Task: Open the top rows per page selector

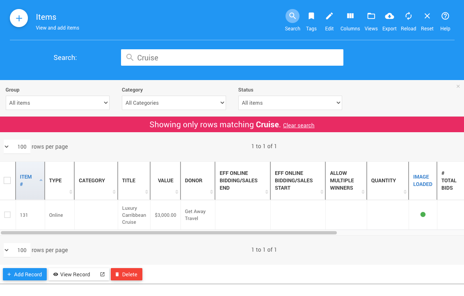Action: pyautogui.click(x=17, y=147)
